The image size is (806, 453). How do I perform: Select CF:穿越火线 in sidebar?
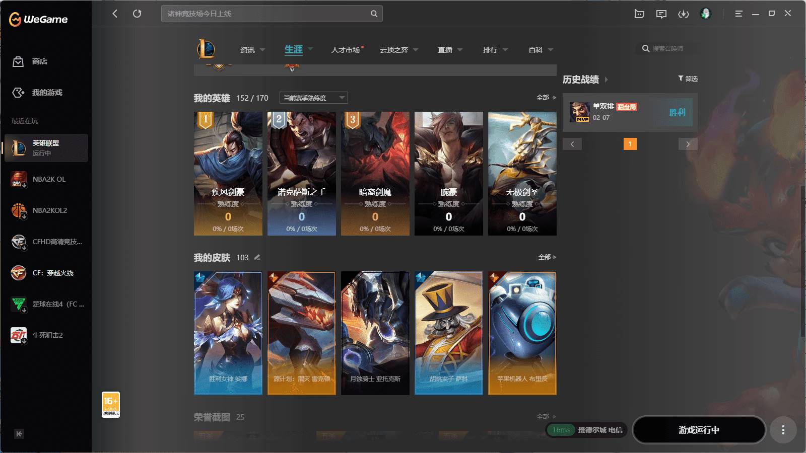(46, 273)
